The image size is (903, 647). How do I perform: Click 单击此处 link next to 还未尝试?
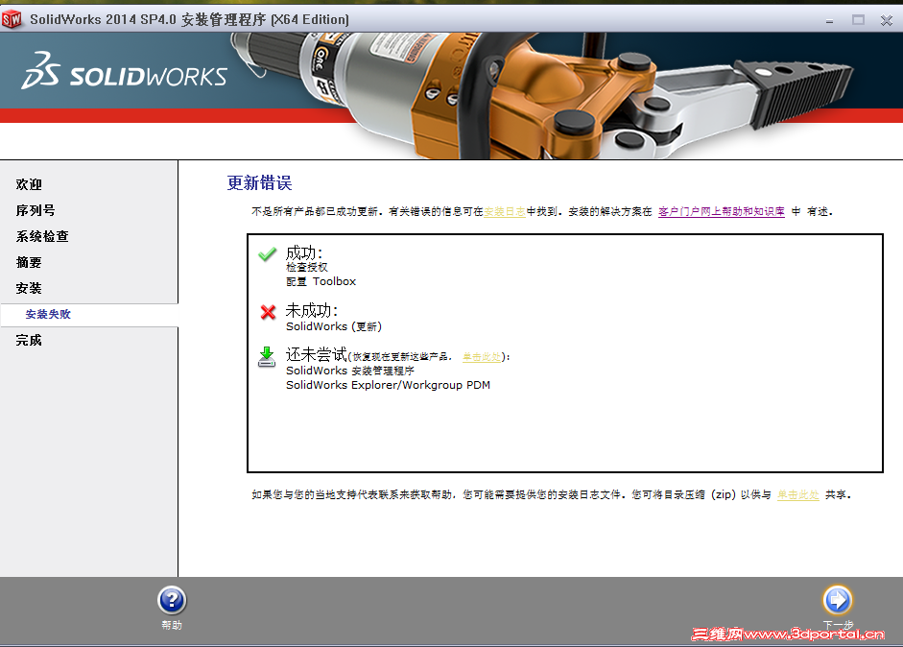point(482,357)
